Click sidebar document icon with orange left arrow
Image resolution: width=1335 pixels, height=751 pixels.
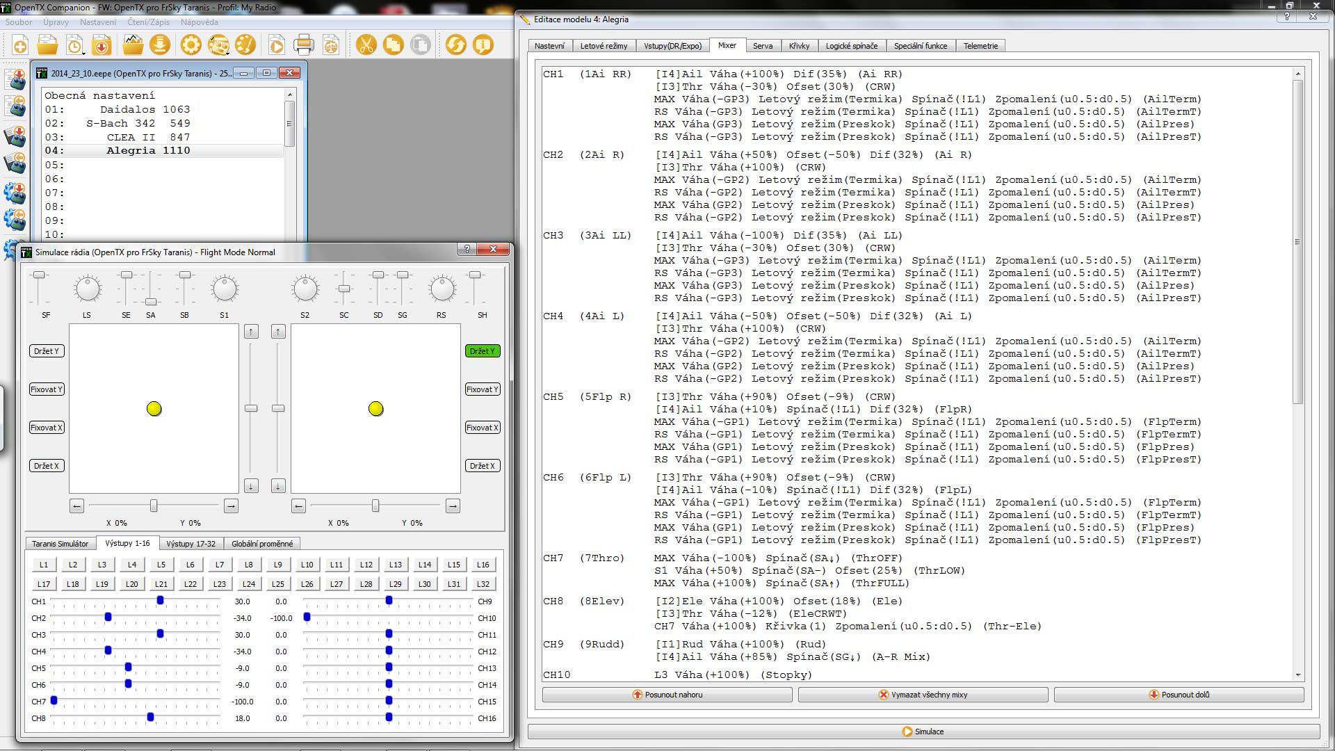15,106
